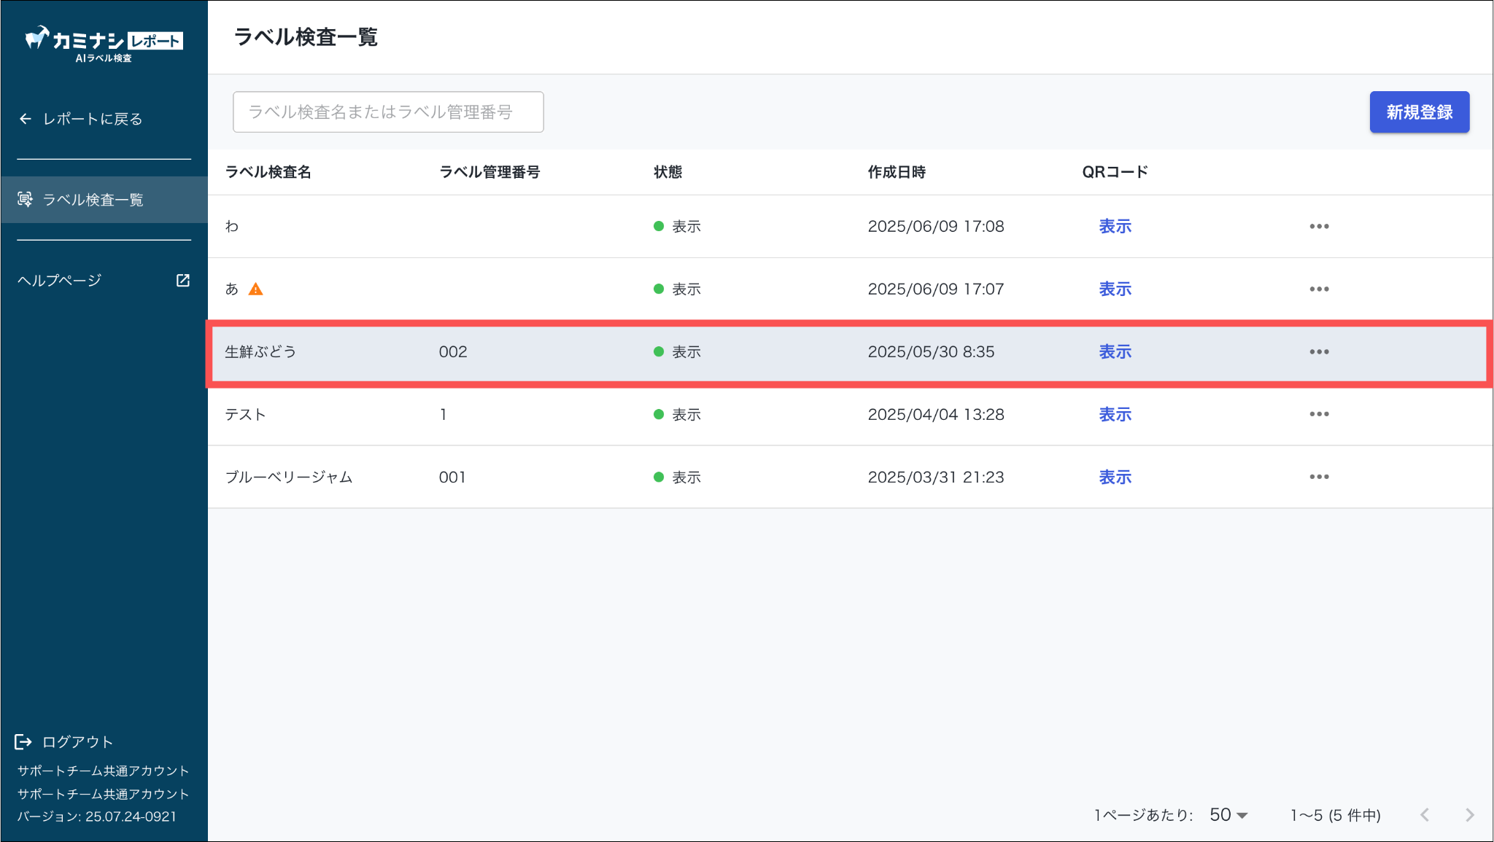Expand the per-page 50 dropdown

coord(1228,815)
